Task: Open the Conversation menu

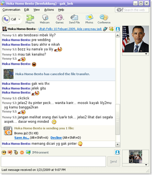Action: [x=11, y=10]
